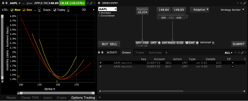The image size is (248, 101).
Task: Add a new workspace tab at bottom
Action: pyautogui.click(x=100, y=97)
